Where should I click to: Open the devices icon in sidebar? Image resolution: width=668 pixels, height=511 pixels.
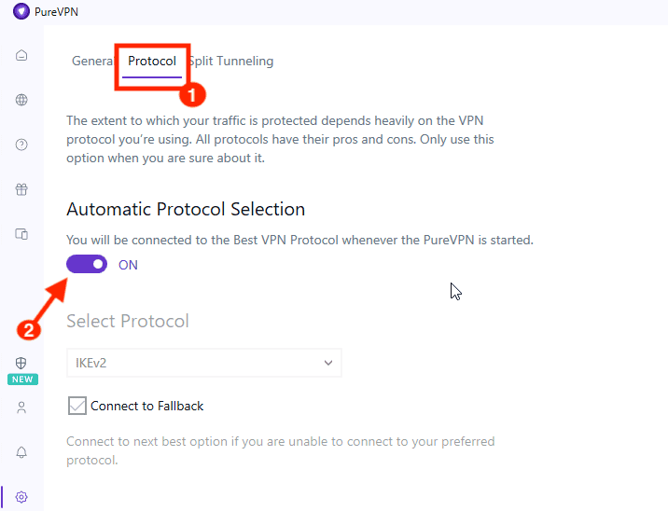[x=21, y=234]
